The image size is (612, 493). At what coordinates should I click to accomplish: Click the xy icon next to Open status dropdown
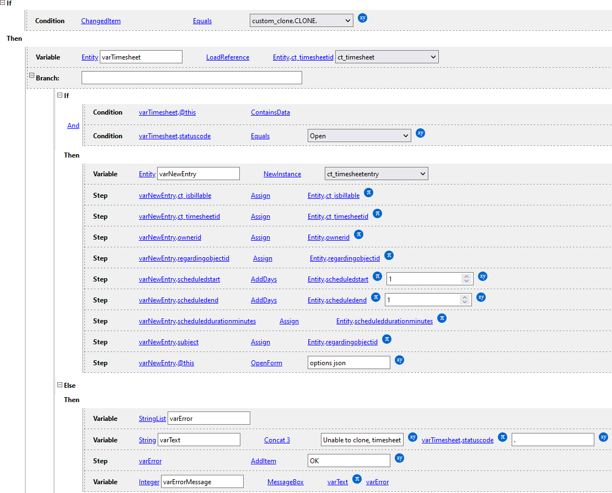(420, 133)
